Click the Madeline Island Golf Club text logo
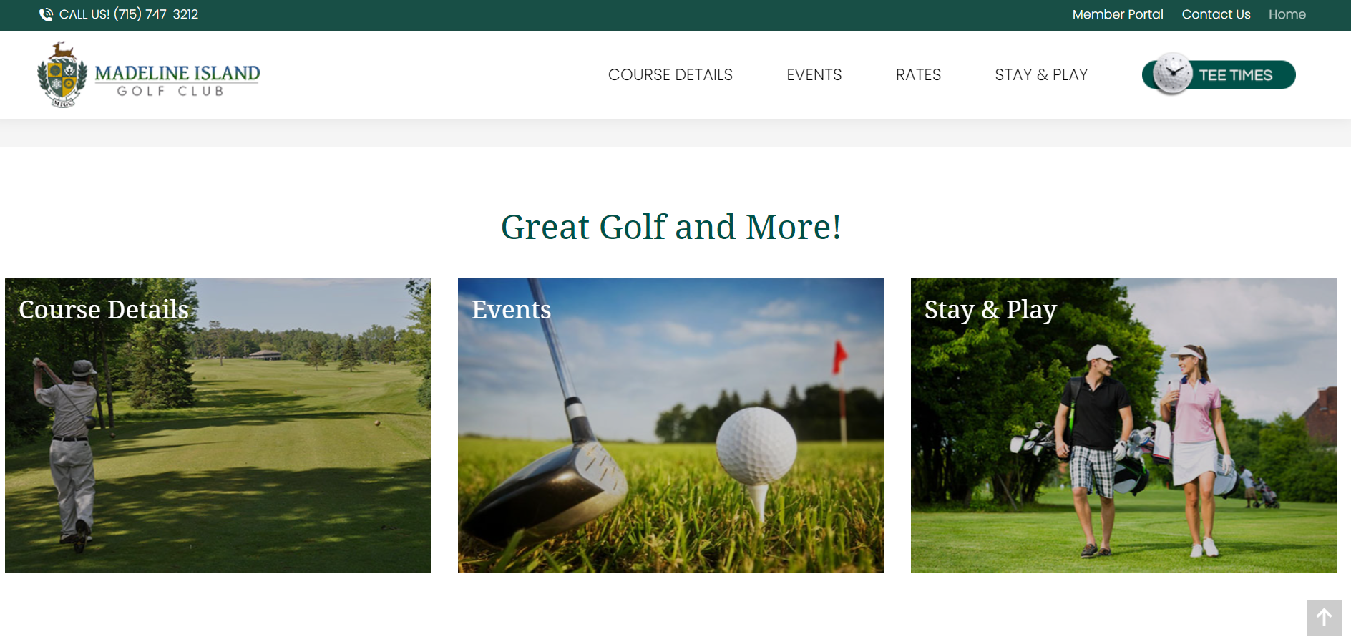The height and width of the screenshot is (642, 1351). [x=177, y=79]
